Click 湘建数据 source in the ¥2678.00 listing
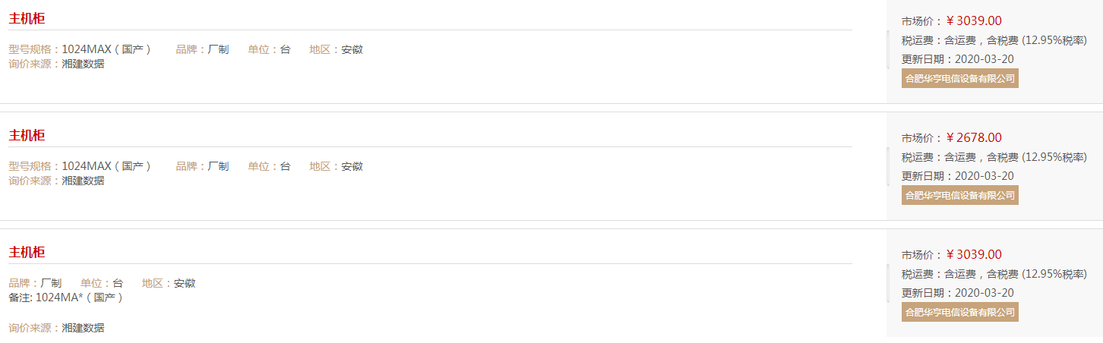Viewport: 1103px width, 343px height. click(x=83, y=181)
